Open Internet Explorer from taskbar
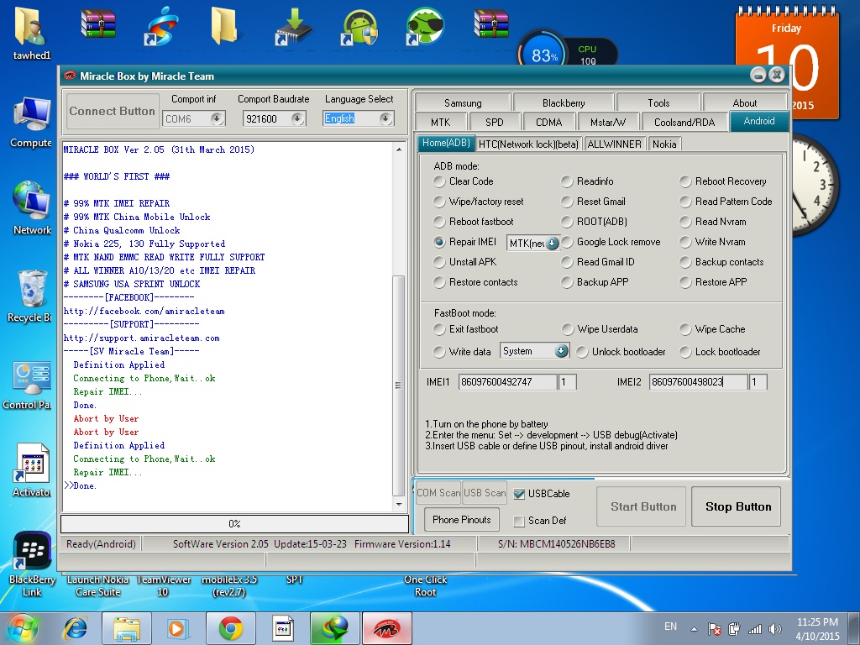 click(x=75, y=628)
